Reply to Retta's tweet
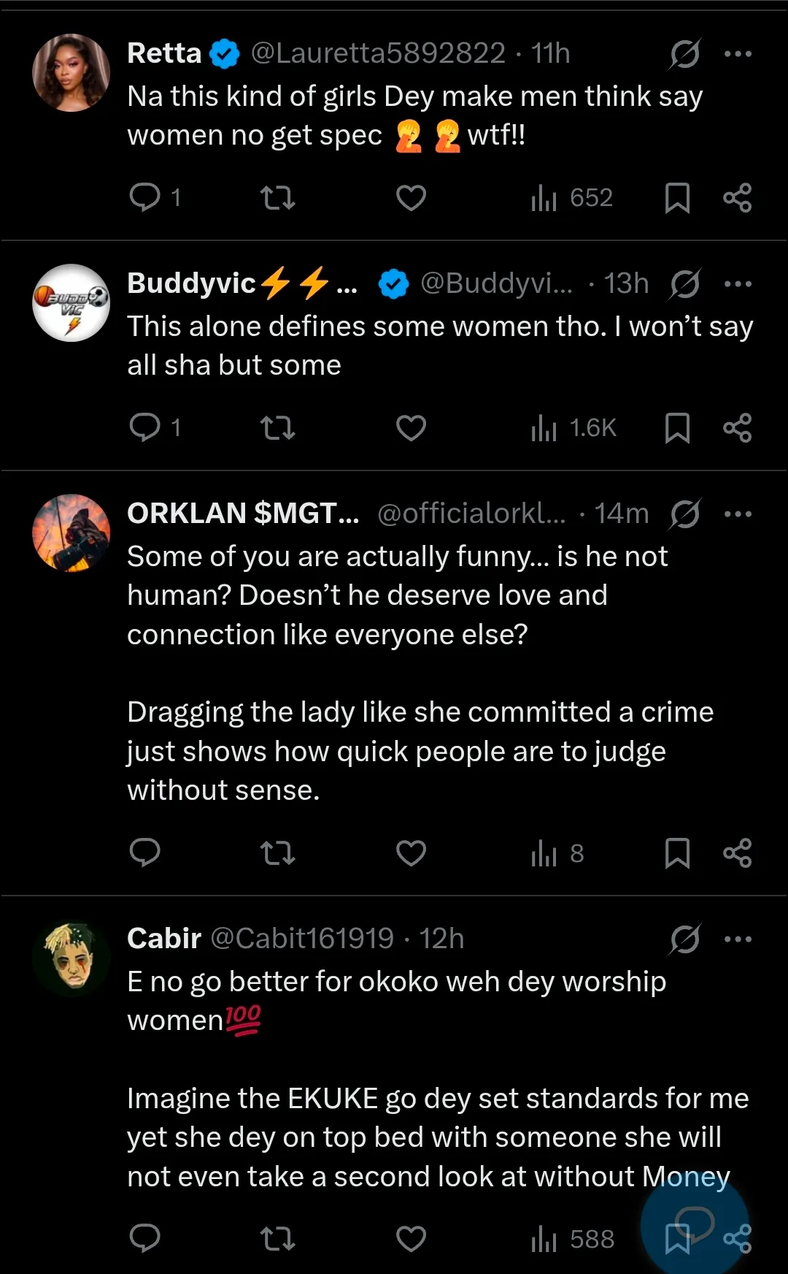 [x=145, y=198]
